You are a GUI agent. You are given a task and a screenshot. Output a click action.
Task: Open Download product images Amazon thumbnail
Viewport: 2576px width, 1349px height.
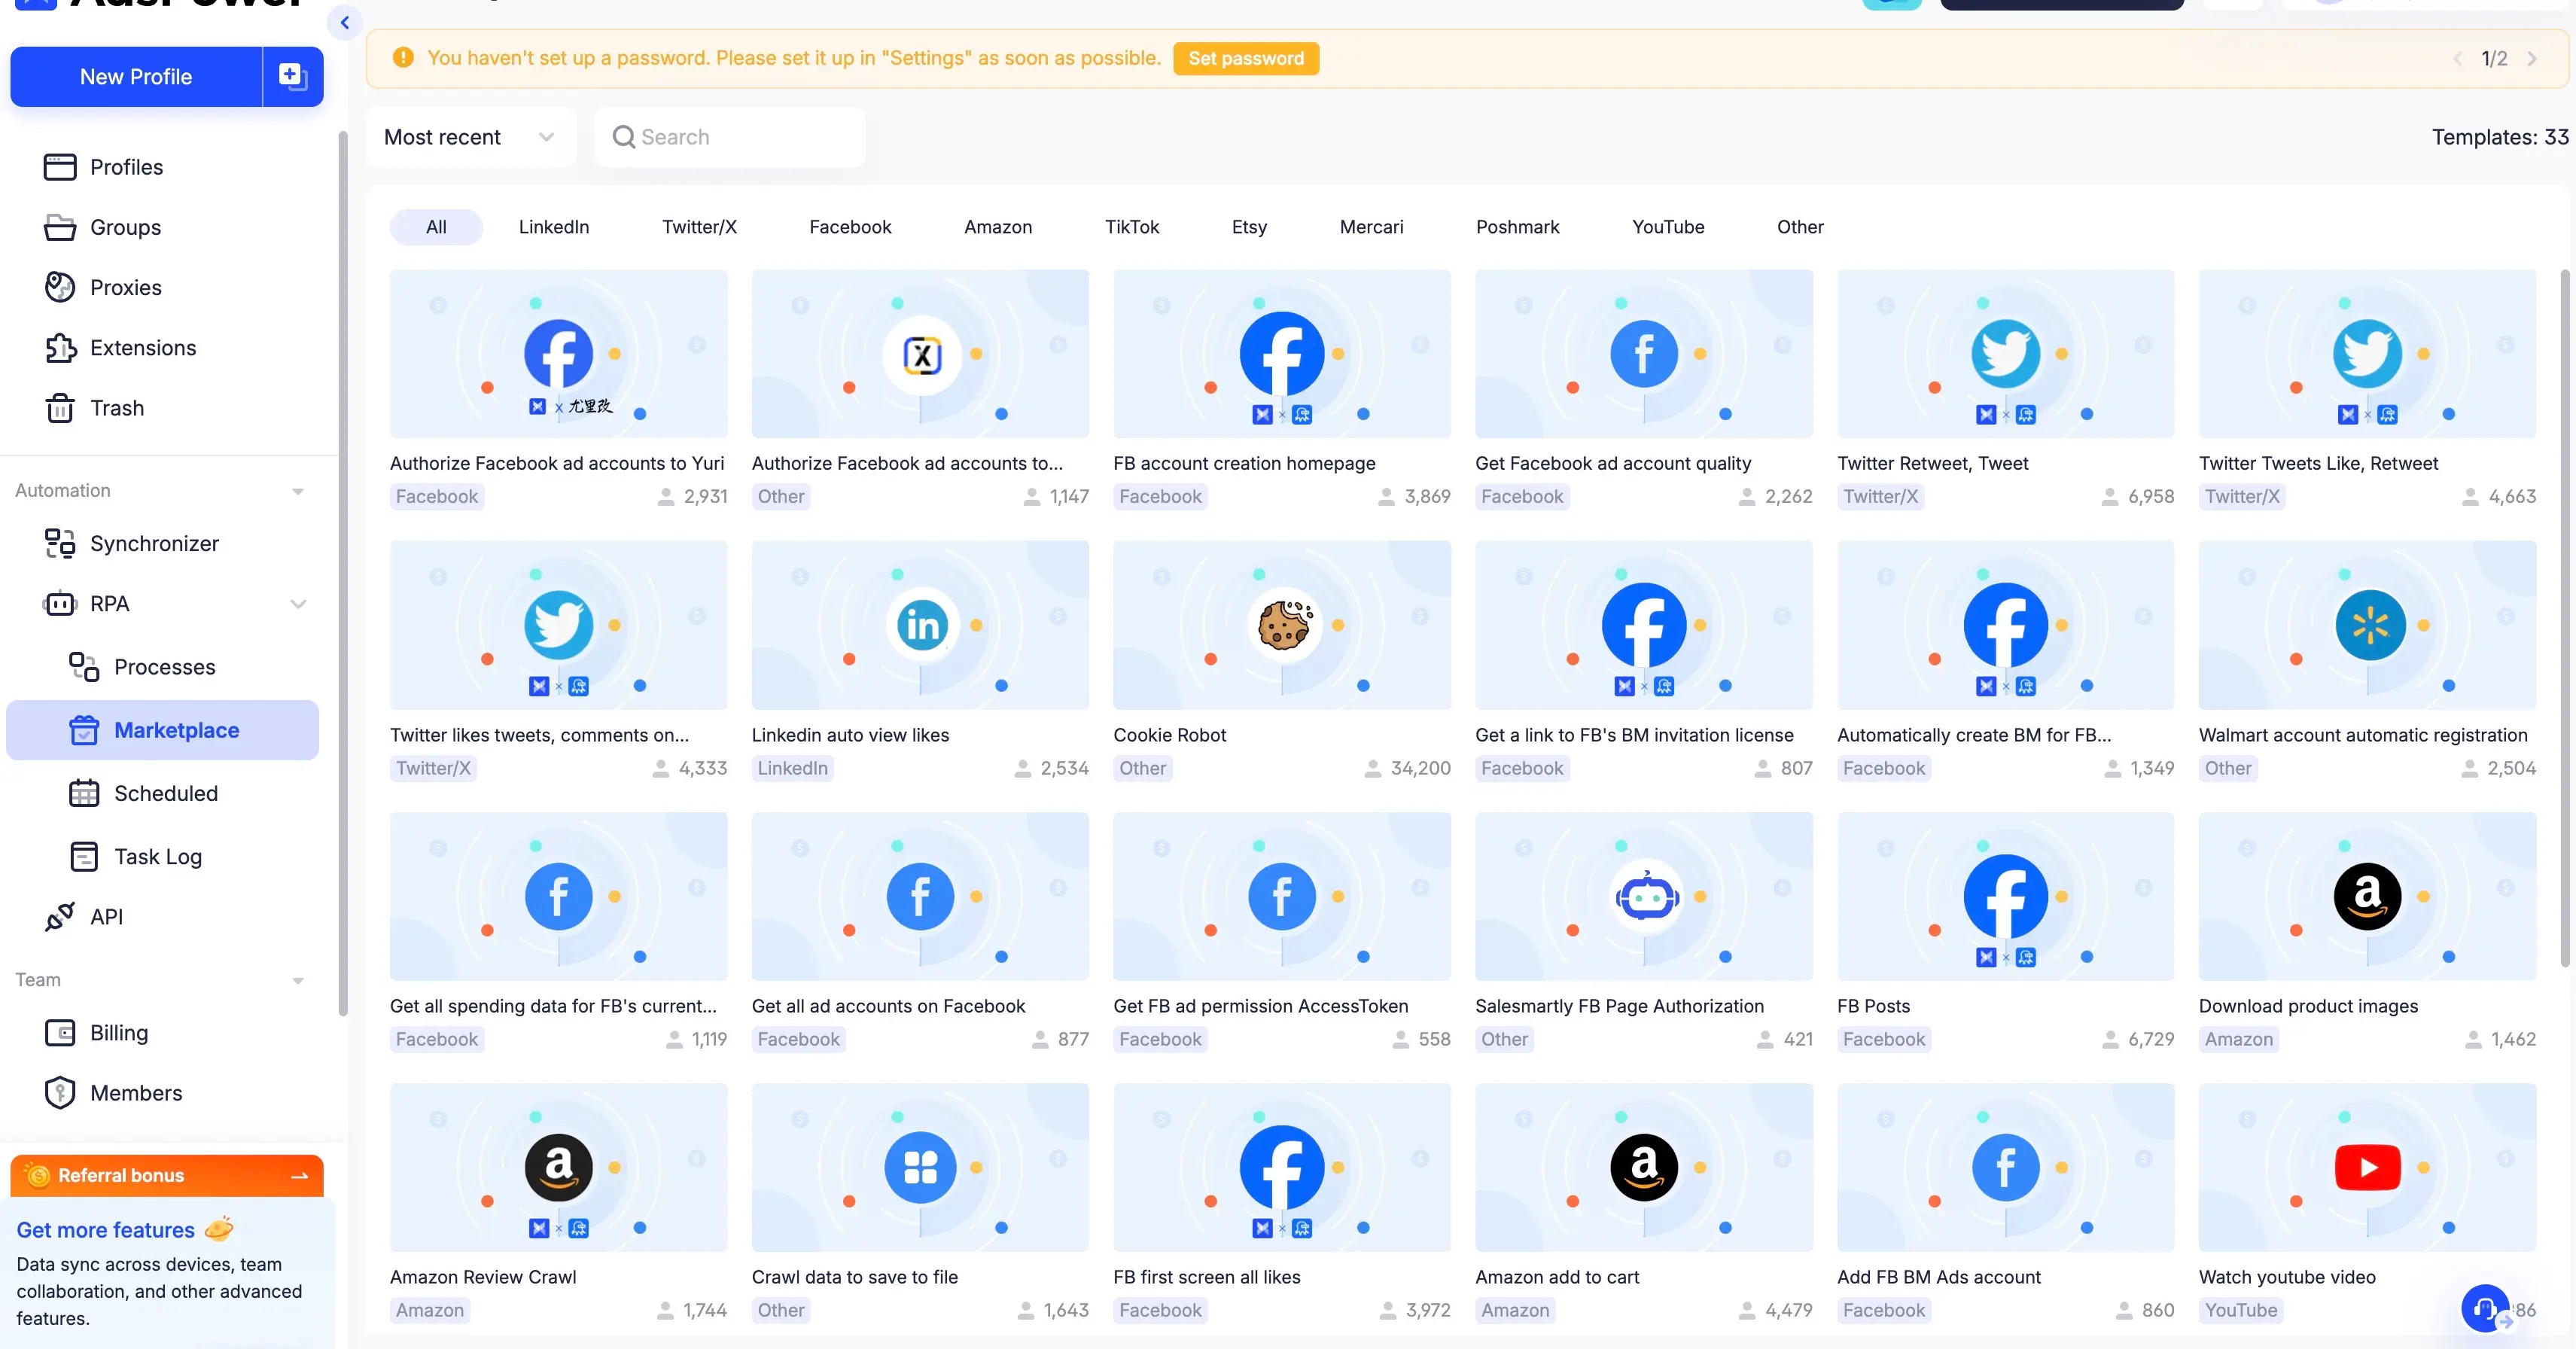pyautogui.click(x=2367, y=896)
